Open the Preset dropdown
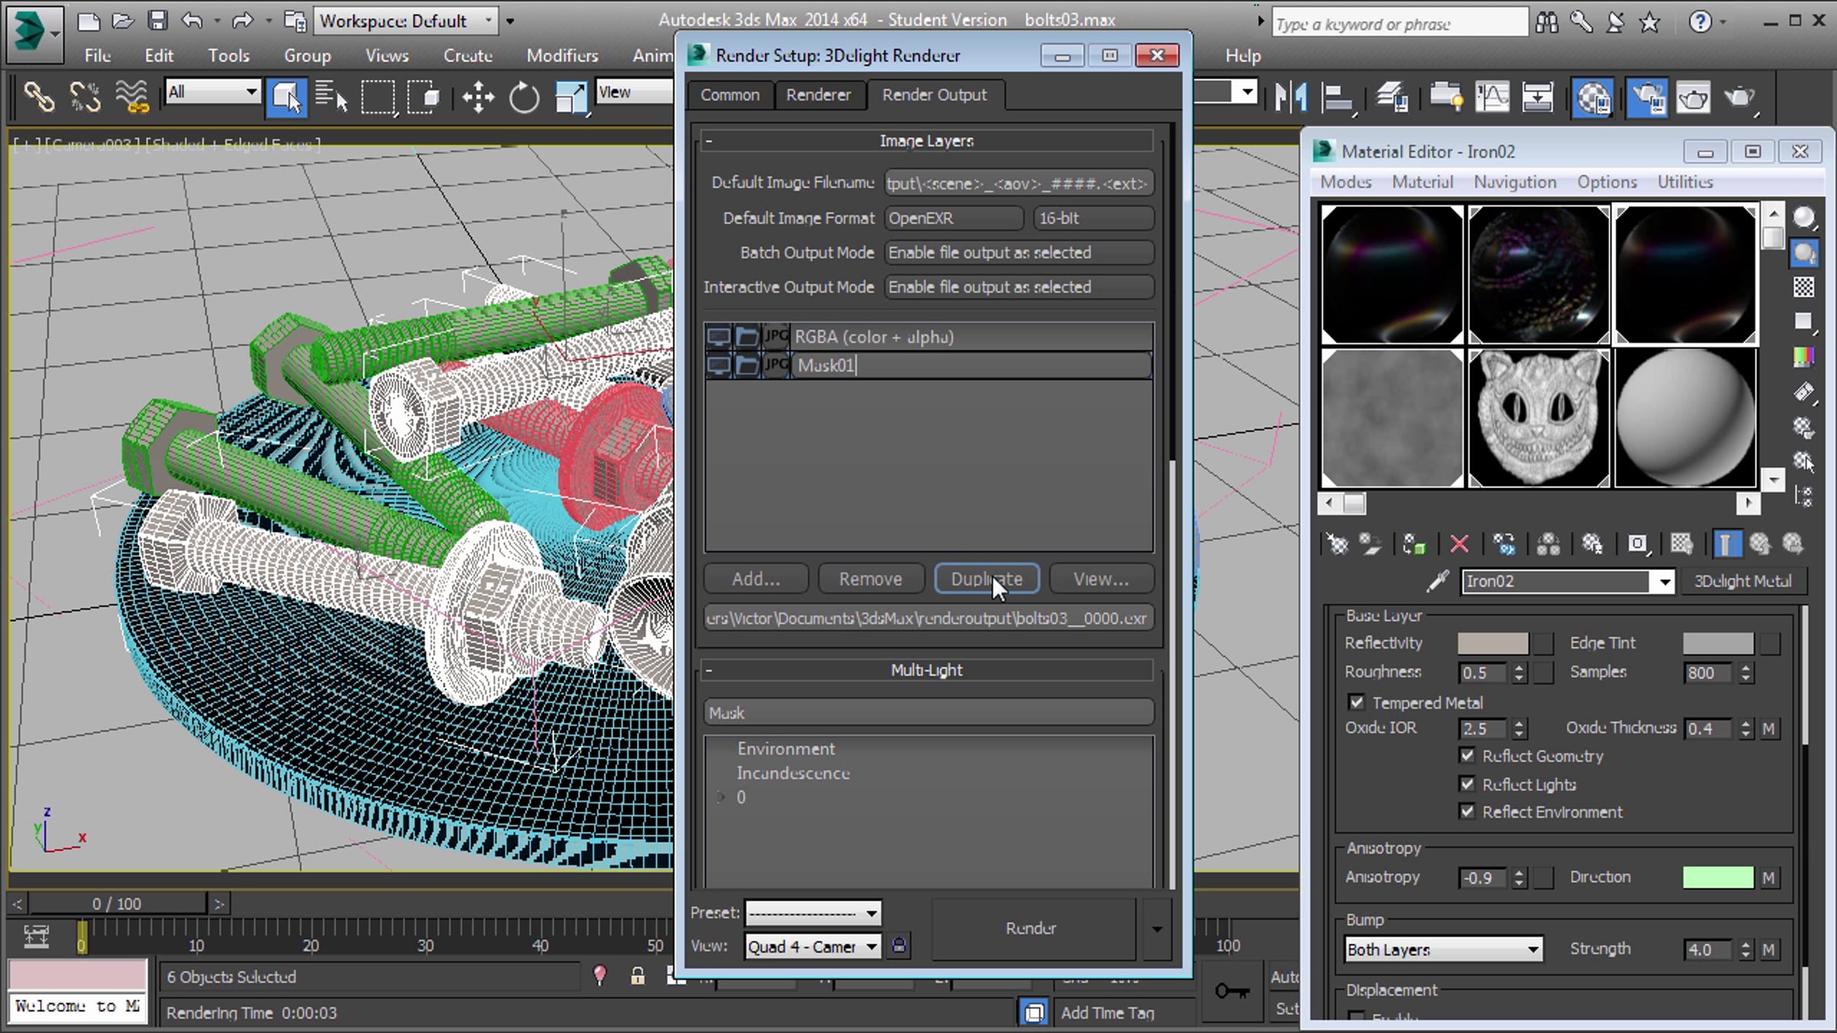 pos(813,913)
